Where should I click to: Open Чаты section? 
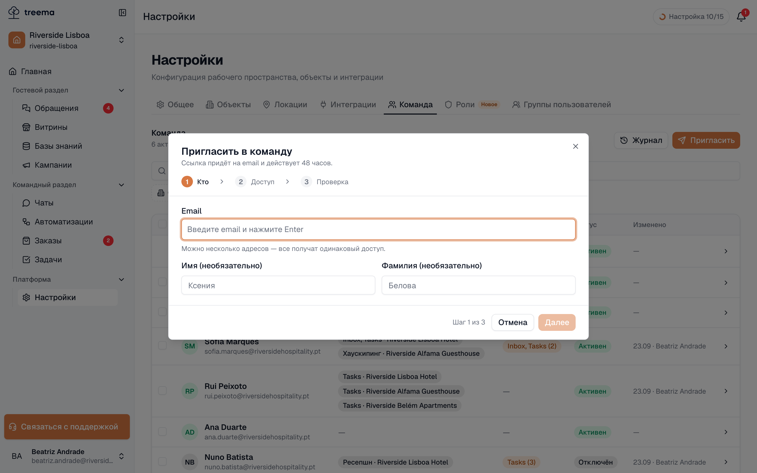point(68,203)
